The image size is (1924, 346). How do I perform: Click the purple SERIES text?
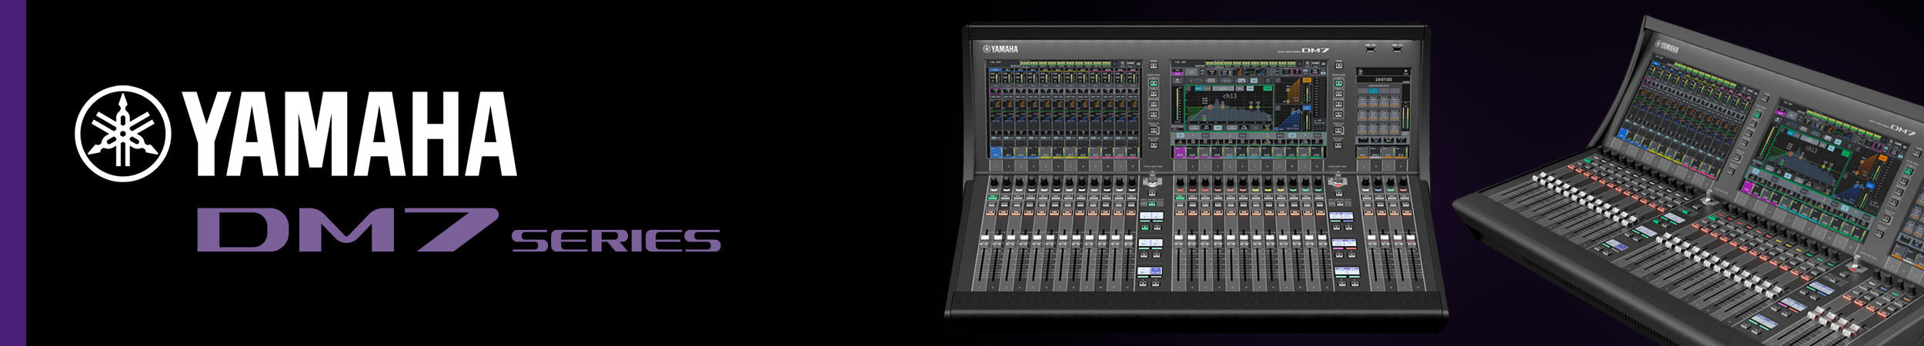tap(616, 240)
